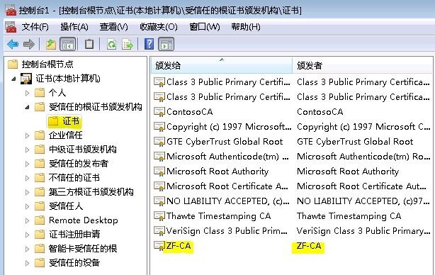Expand the 个人 tree node
Image resolution: width=435 pixels, height=275 pixels.
click(27, 93)
